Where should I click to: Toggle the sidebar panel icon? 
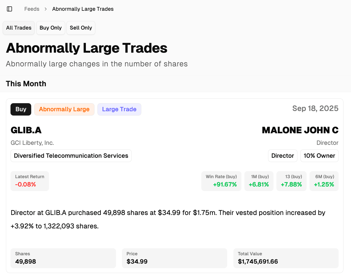[x=9, y=9]
